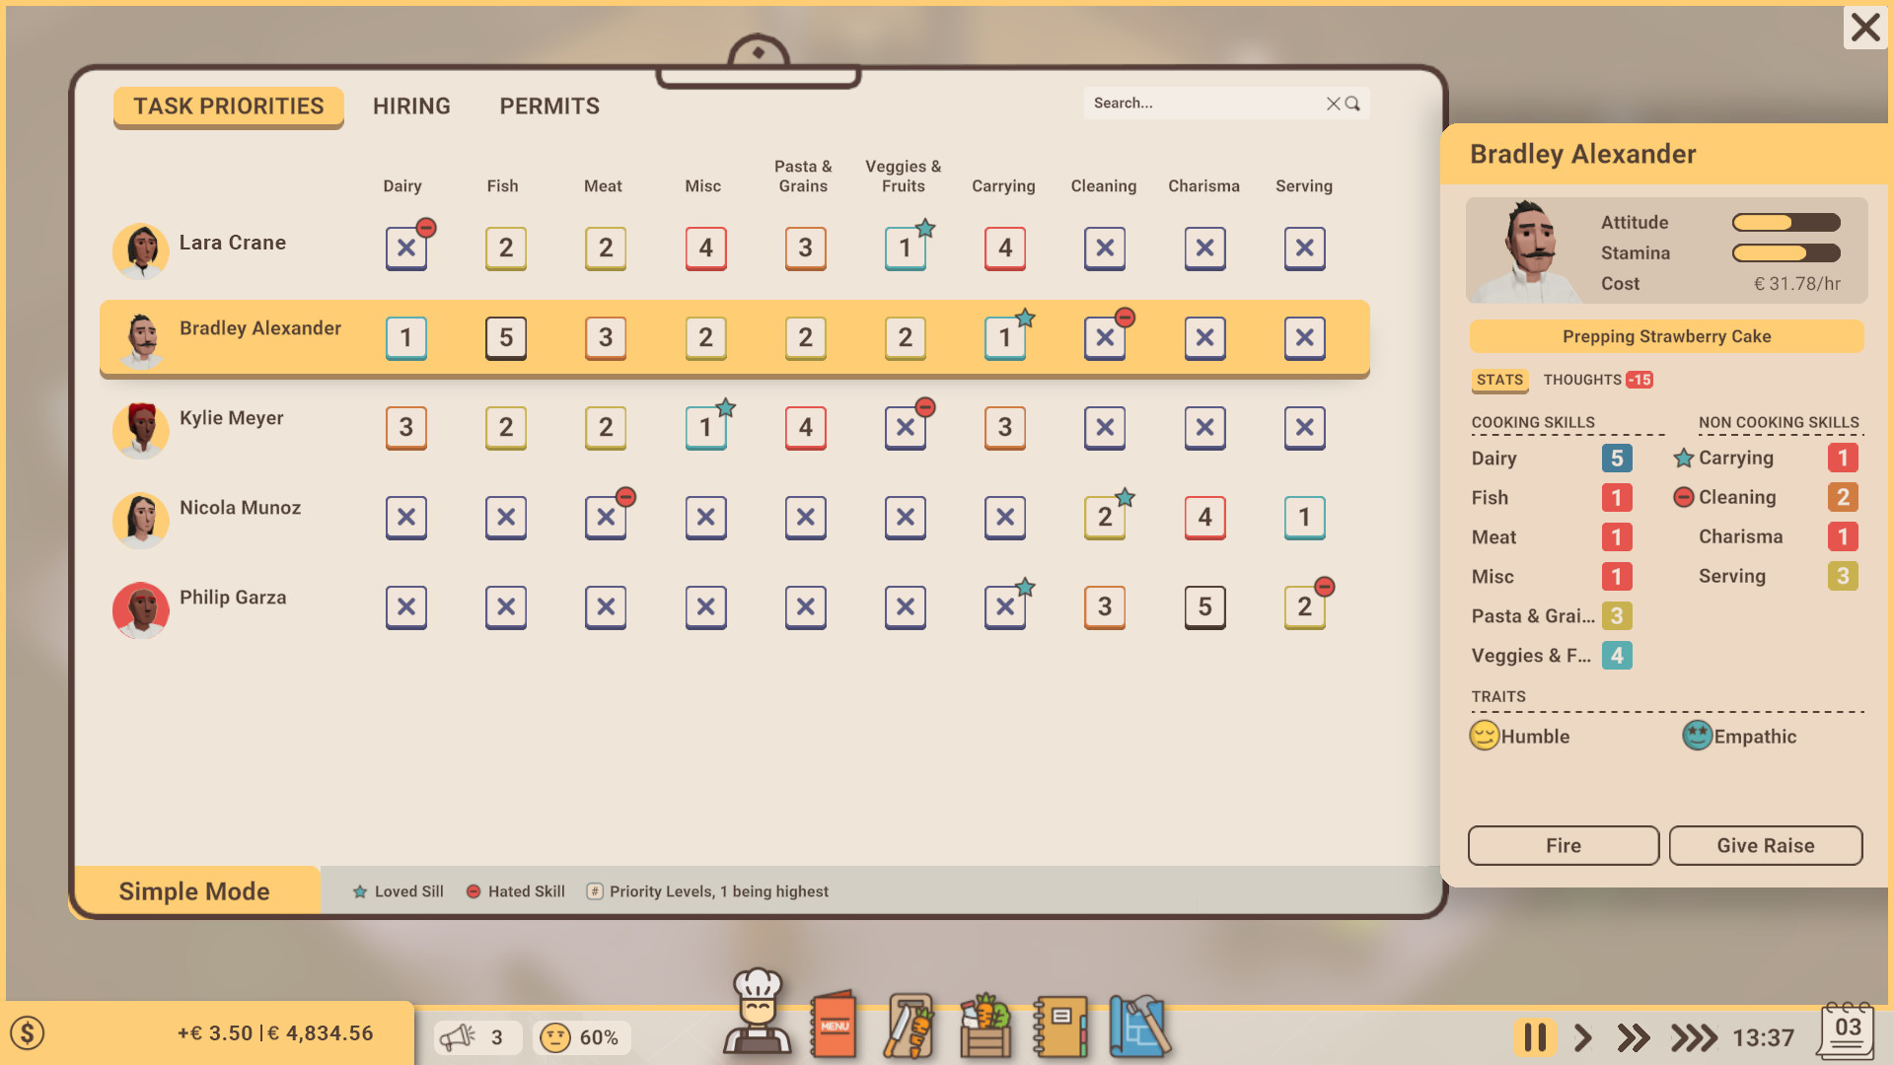Select the HIRING tab
This screenshot has width=1894, height=1065.
[x=409, y=106]
